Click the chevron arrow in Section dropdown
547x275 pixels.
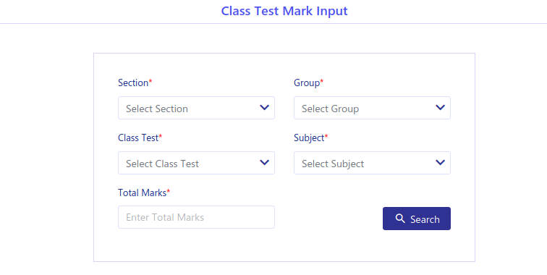(264, 108)
